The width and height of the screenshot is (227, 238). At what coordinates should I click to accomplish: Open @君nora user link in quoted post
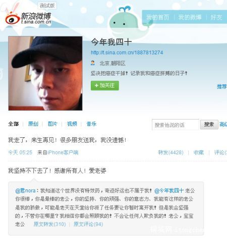point(25,191)
